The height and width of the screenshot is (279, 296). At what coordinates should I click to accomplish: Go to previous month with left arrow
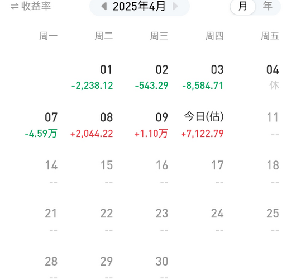pyautogui.click(x=104, y=6)
